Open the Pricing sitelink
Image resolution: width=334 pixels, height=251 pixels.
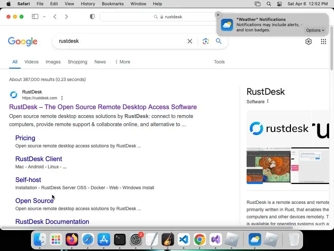click(x=25, y=138)
